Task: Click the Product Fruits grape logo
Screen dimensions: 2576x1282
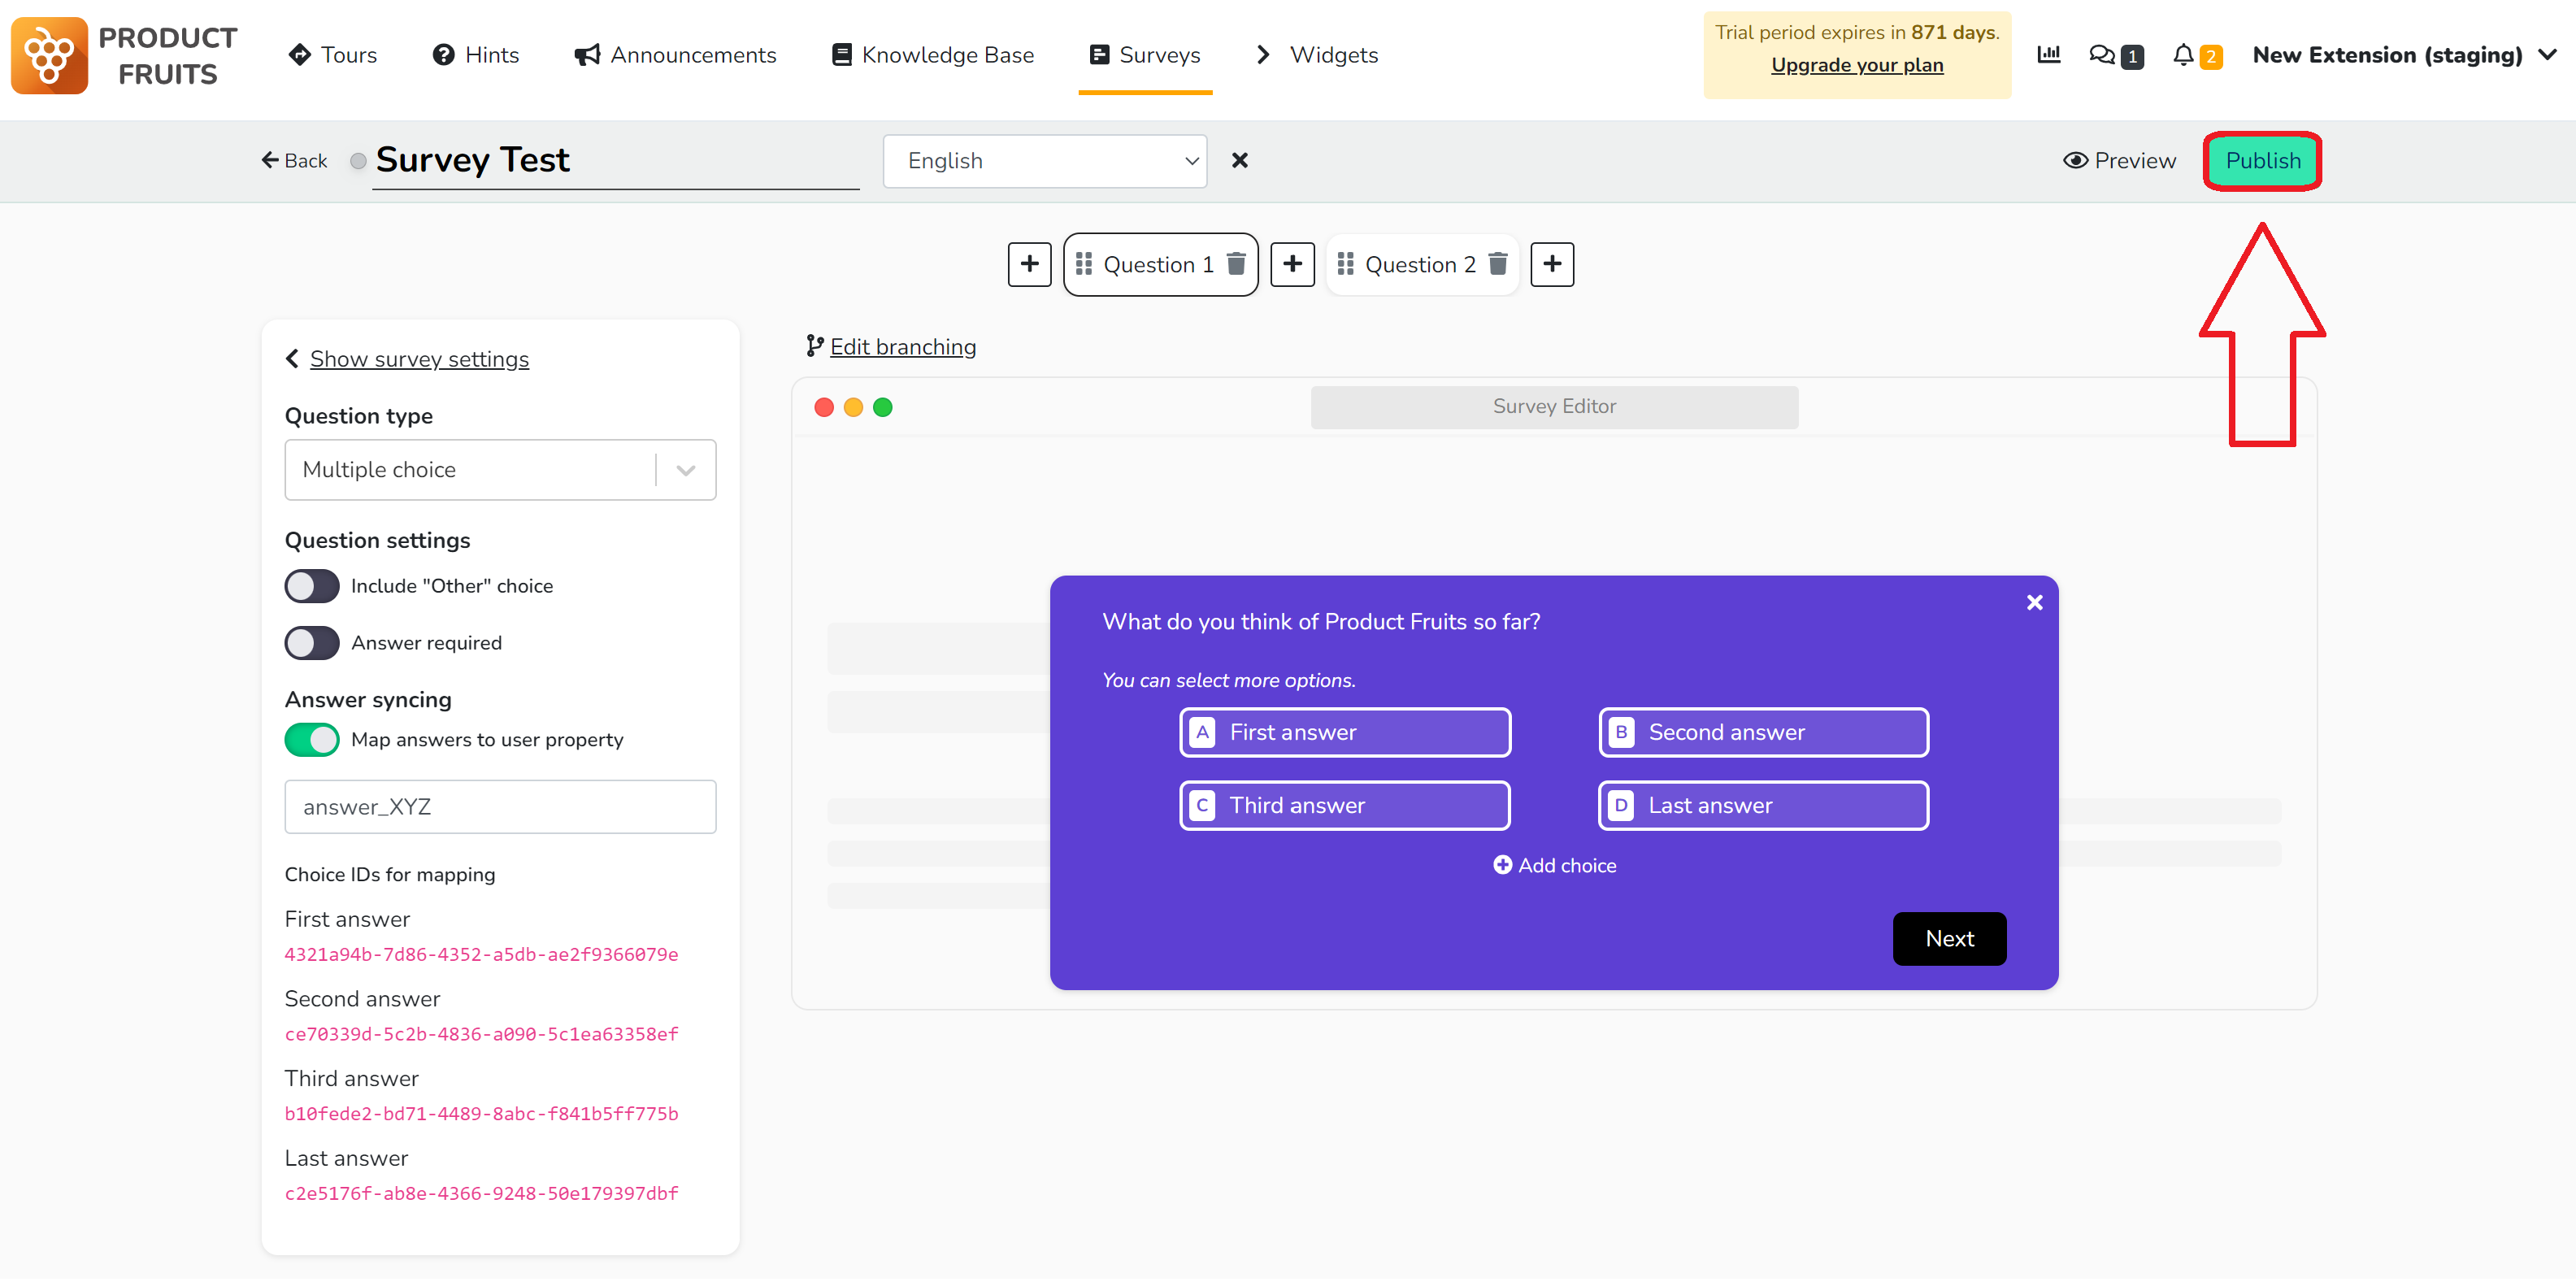Action: tap(49, 56)
